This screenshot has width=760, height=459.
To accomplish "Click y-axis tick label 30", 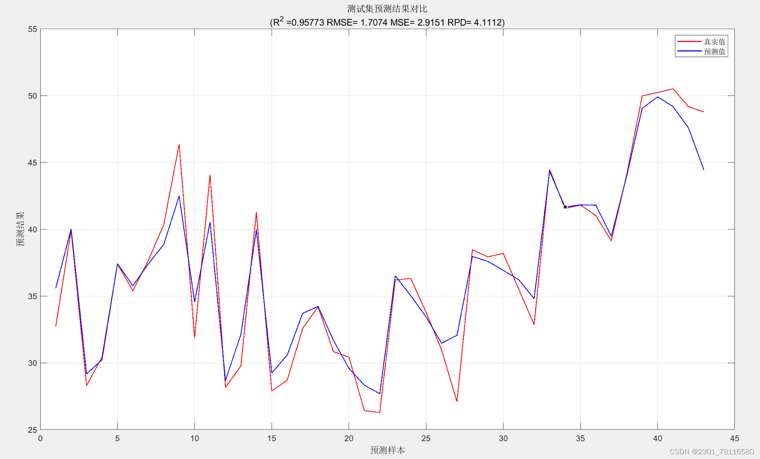I will pyautogui.click(x=32, y=363).
